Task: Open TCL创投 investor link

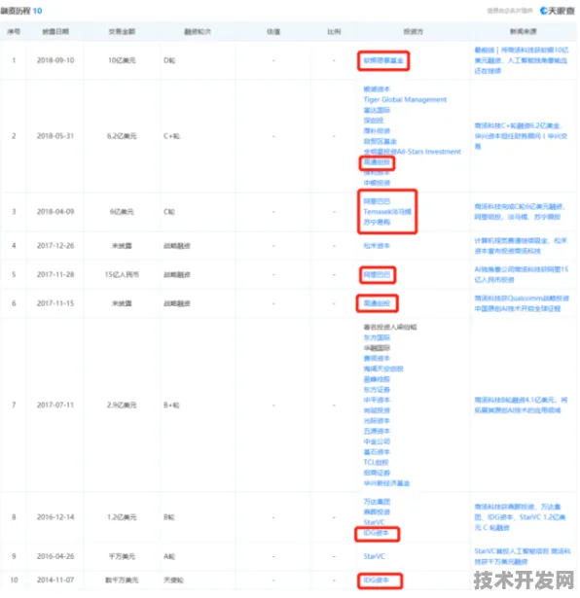Action: point(376,462)
